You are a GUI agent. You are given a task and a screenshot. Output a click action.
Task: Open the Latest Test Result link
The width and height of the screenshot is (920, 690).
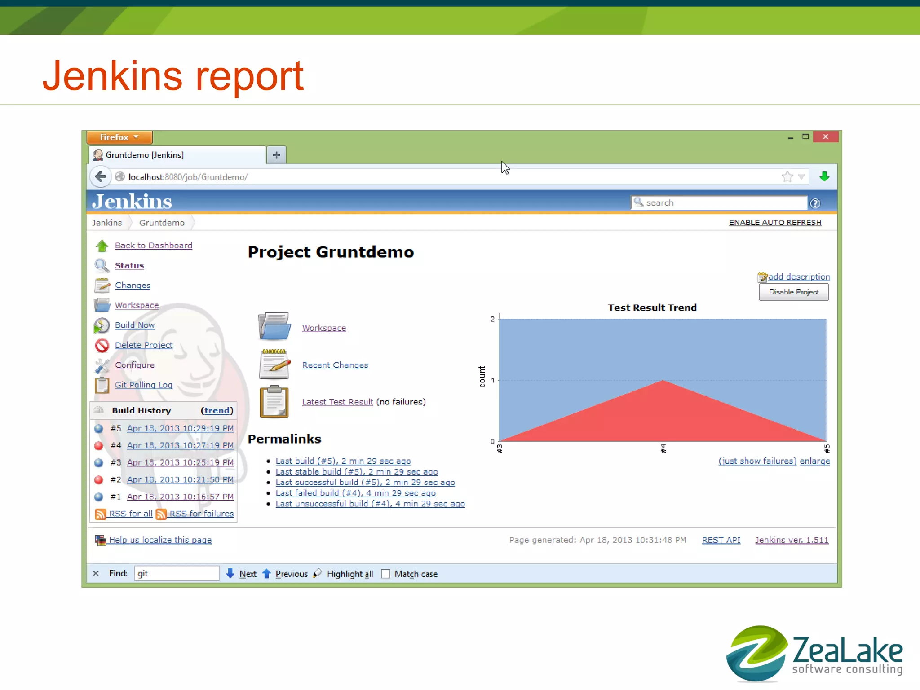coord(337,402)
